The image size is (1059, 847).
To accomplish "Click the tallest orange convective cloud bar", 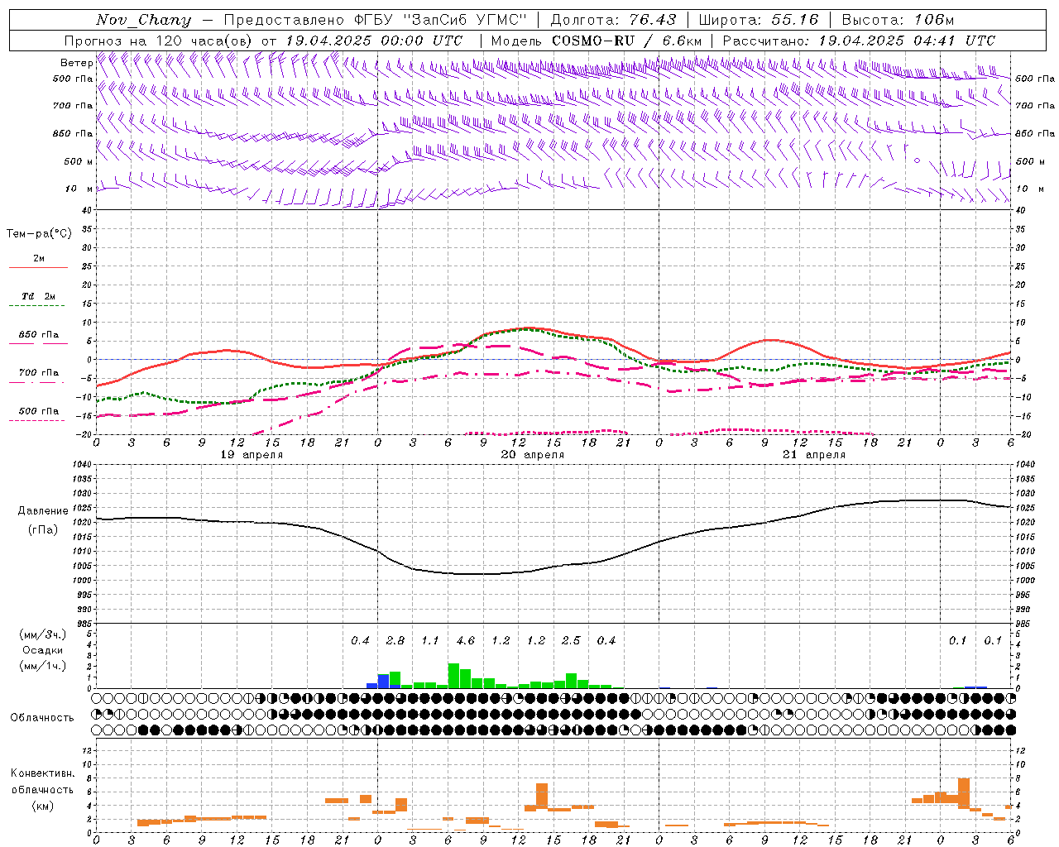I will (x=964, y=793).
